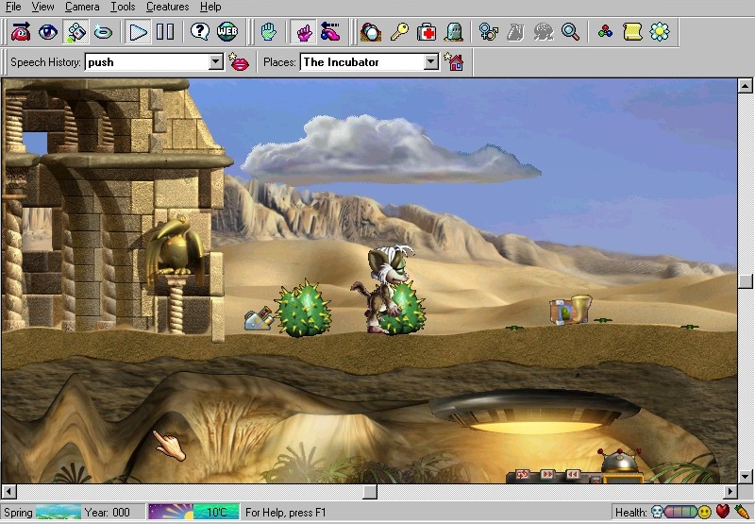
Task: Toggle the creature eye view button
Action: click(x=47, y=32)
